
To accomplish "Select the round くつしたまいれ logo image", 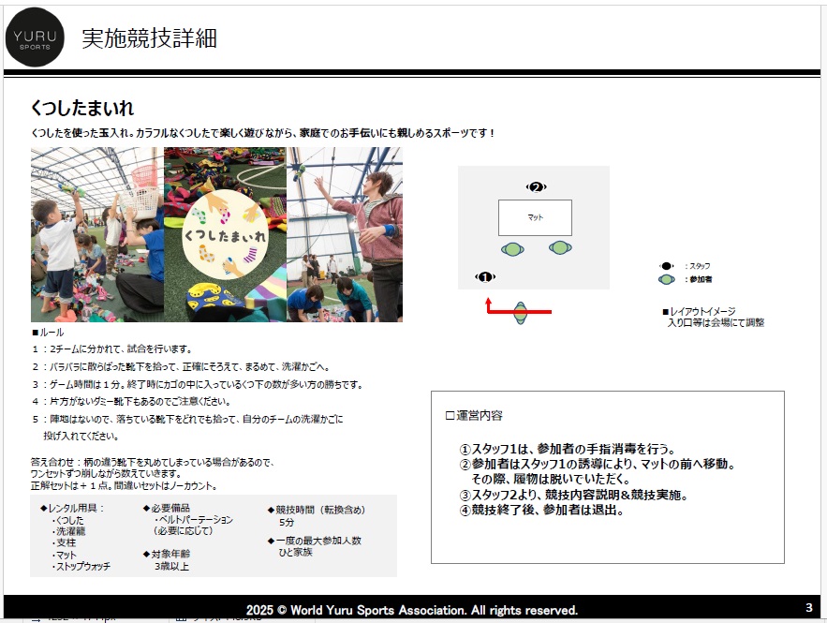I will tap(226, 234).
